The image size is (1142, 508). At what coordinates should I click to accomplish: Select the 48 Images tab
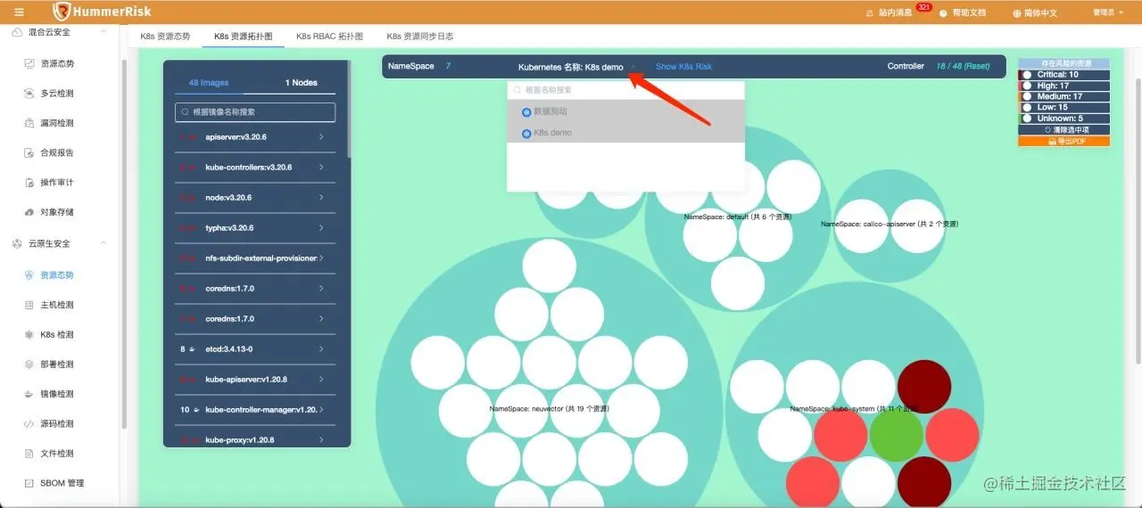(x=209, y=83)
